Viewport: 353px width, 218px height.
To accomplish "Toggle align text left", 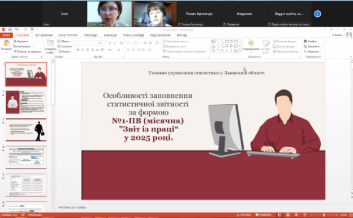I will 128,50.
